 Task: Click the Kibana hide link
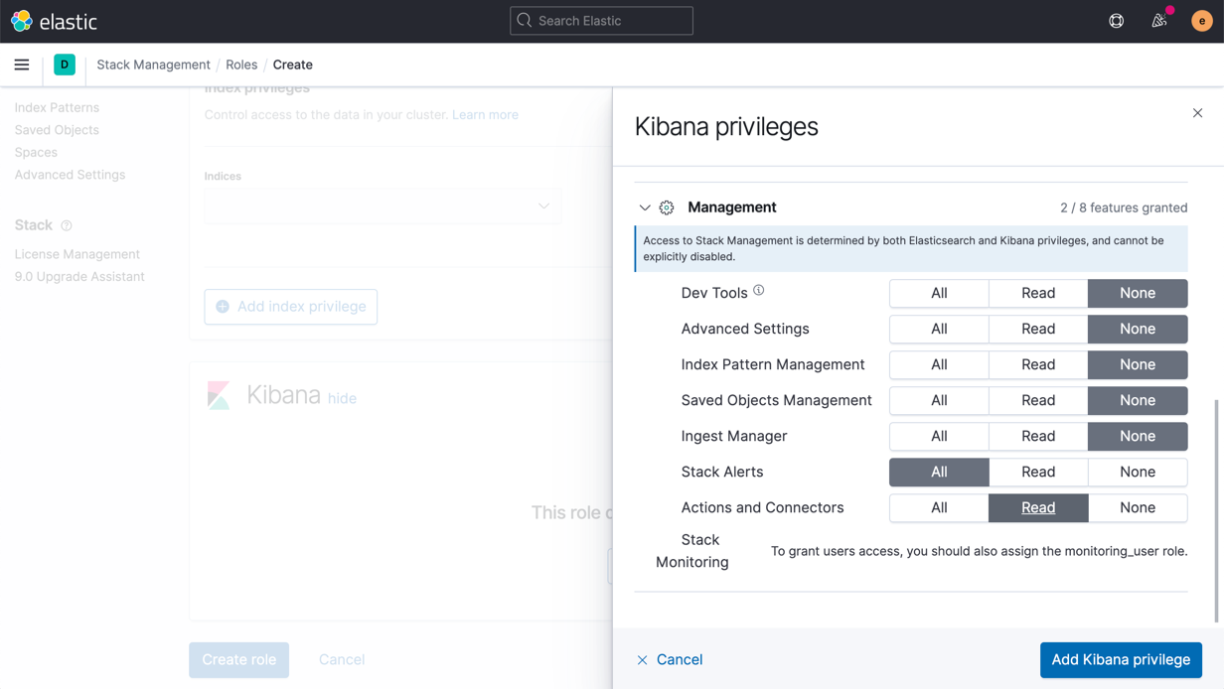pyautogui.click(x=342, y=398)
